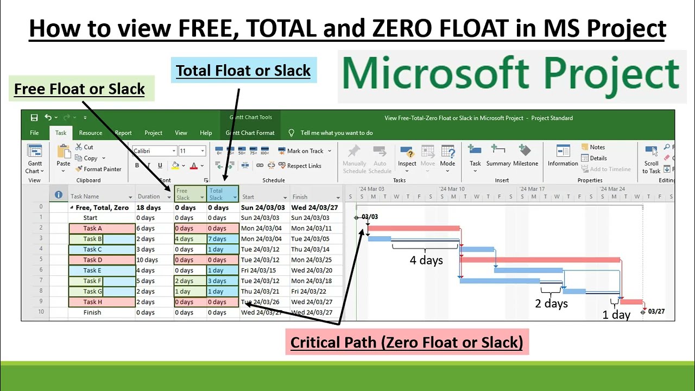Click the '4 days' free slack cell

(190, 238)
